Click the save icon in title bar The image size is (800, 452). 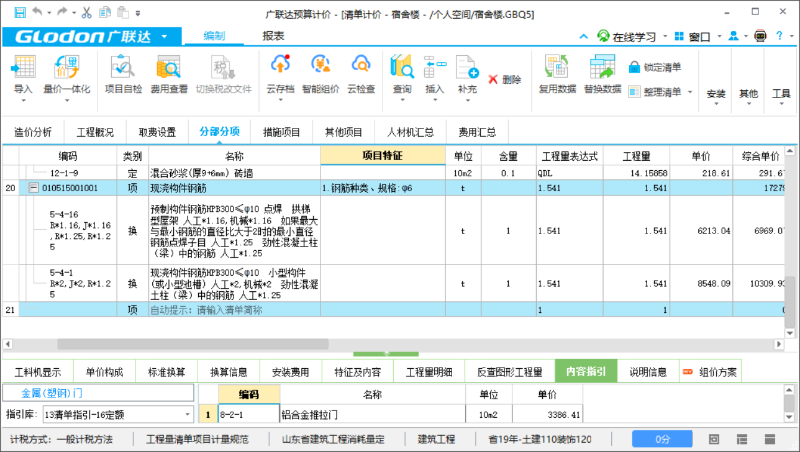(20, 12)
